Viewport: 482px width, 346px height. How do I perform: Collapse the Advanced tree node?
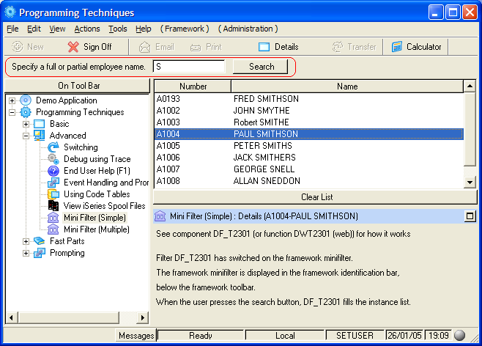point(26,136)
